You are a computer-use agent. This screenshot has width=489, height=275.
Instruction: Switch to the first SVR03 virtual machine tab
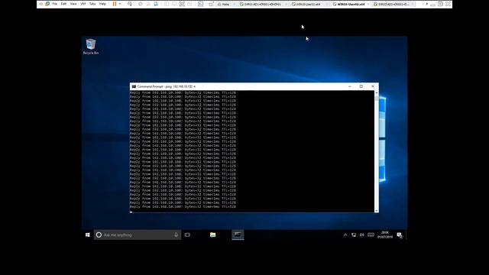click(262, 5)
